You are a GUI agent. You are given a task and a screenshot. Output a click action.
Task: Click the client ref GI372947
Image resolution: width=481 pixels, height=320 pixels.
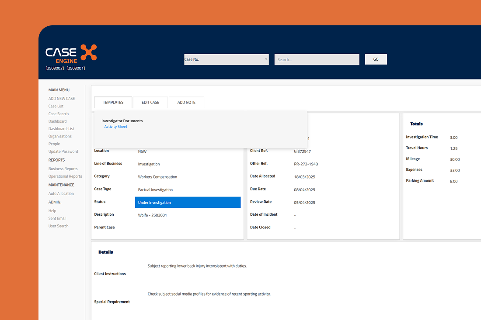click(303, 151)
